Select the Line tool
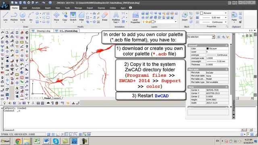 pyautogui.click(x=5, y=16)
